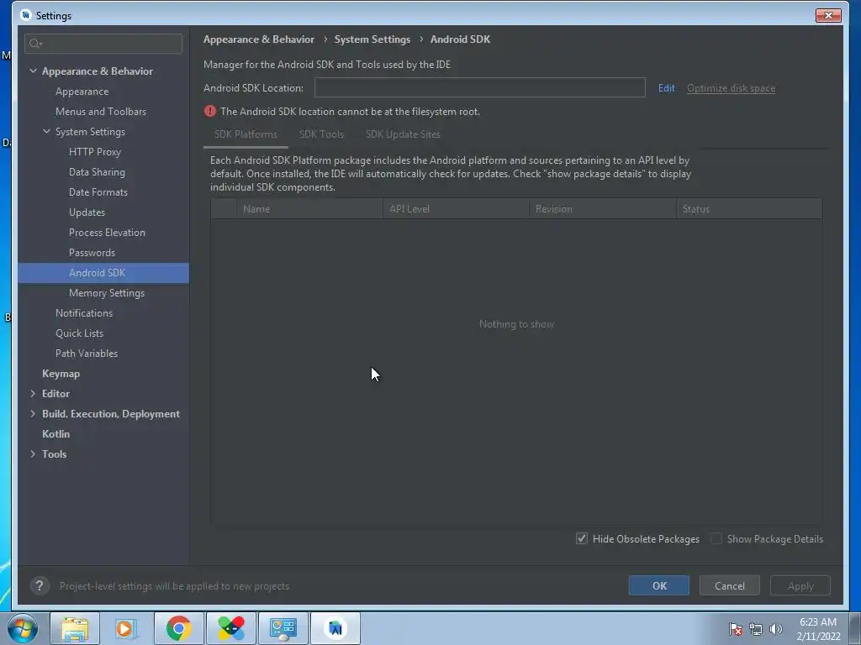The height and width of the screenshot is (645, 861).
Task: Click the search magnifier icon in settings
Action: tap(35, 44)
